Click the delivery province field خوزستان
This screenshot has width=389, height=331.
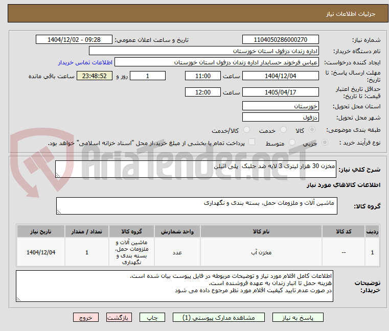(280, 106)
